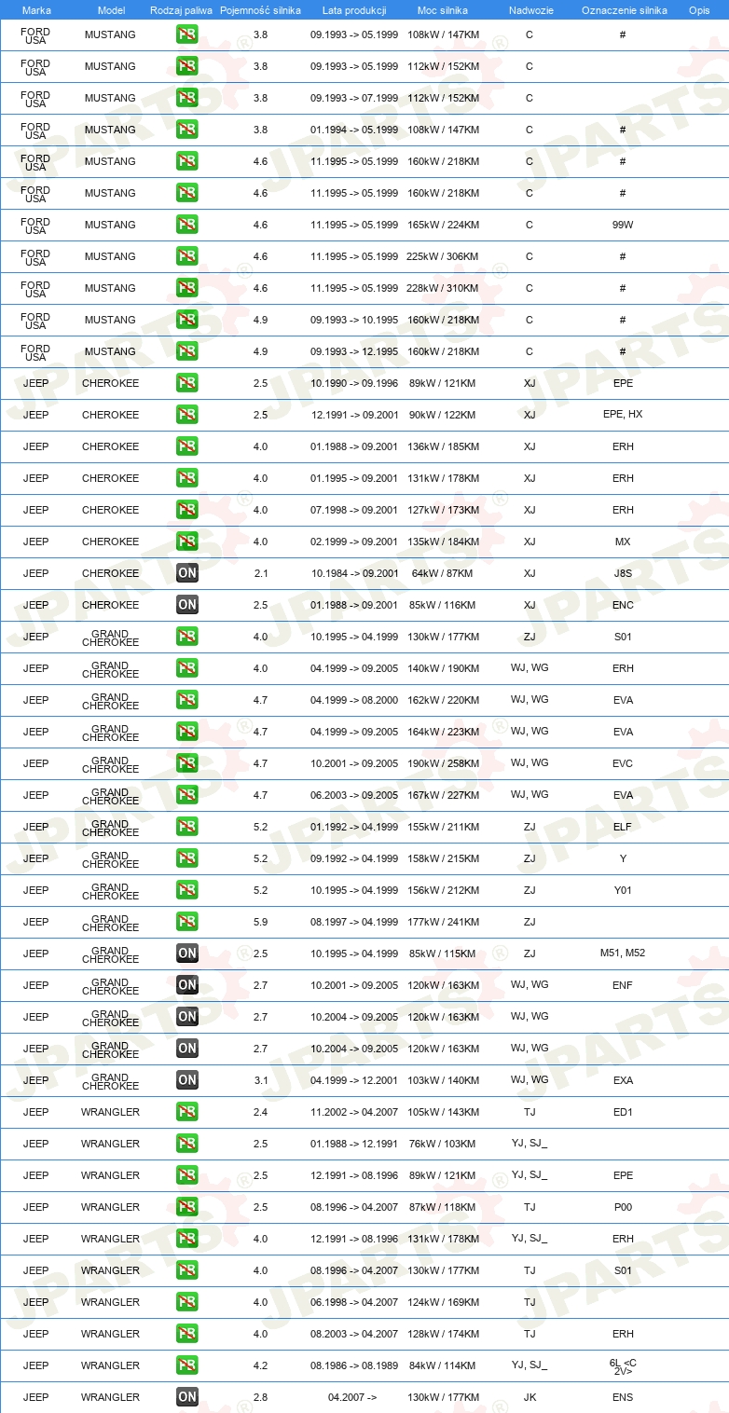Click engine code ELF
The height and width of the screenshot is (1413, 729).
pos(623,827)
